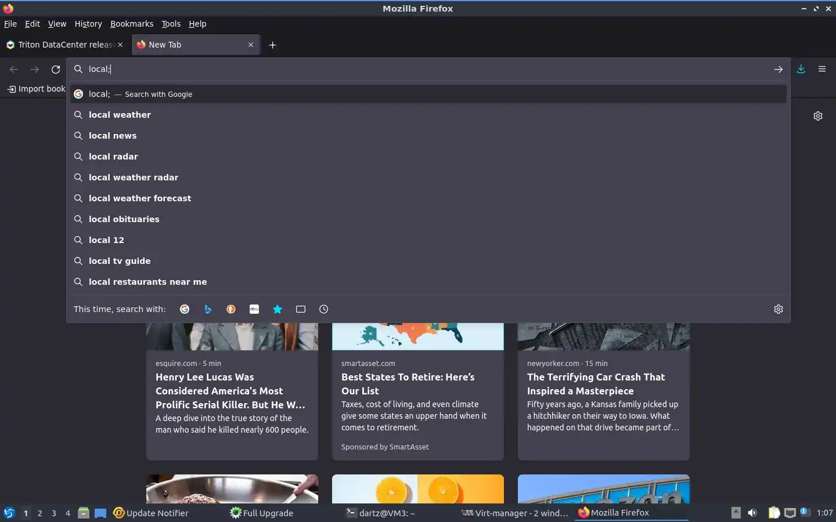Open Best States To Retire article
The height and width of the screenshot is (522, 836).
[418, 391]
